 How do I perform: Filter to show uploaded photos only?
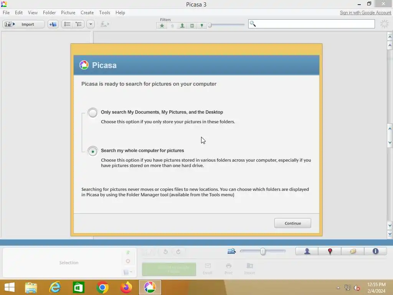click(172, 26)
